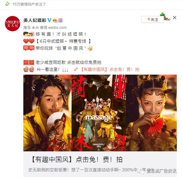Click the 美人纪 red avatar logo
This screenshot has width=182, height=179.
tap(13, 24)
